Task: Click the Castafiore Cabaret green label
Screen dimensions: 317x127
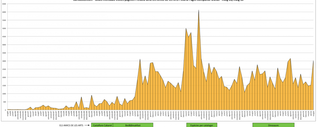Action: [x=102, y=125]
